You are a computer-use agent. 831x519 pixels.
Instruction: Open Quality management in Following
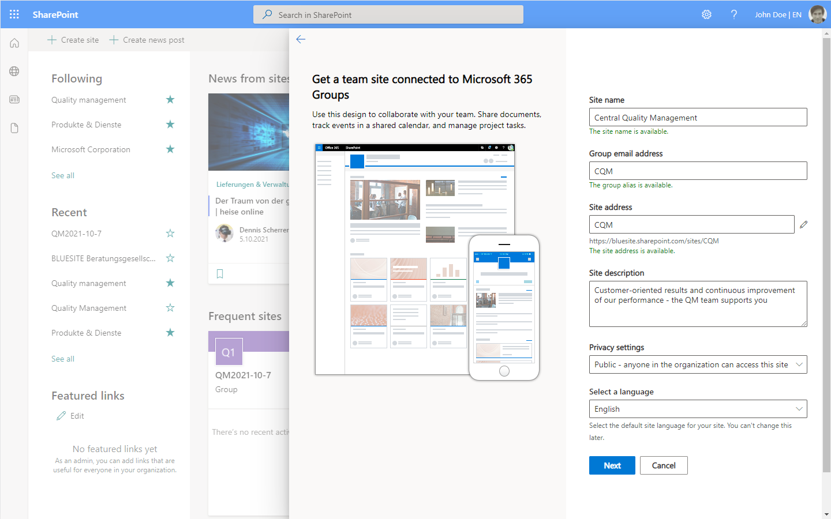[x=89, y=100]
